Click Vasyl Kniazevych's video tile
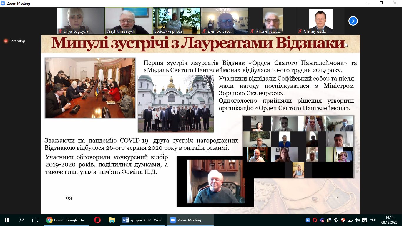The height and width of the screenshot is (226, 402). click(x=129, y=21)
